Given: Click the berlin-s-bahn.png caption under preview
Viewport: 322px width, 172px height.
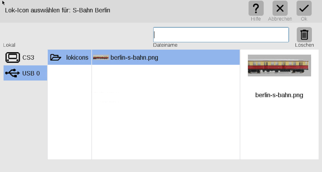Looking at the screenshot, I should click(279, 95).
